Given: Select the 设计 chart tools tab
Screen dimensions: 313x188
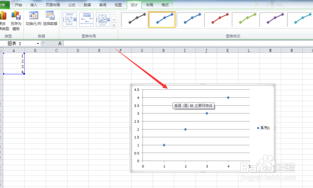Looking at the screenshot, I should point(134,5).
